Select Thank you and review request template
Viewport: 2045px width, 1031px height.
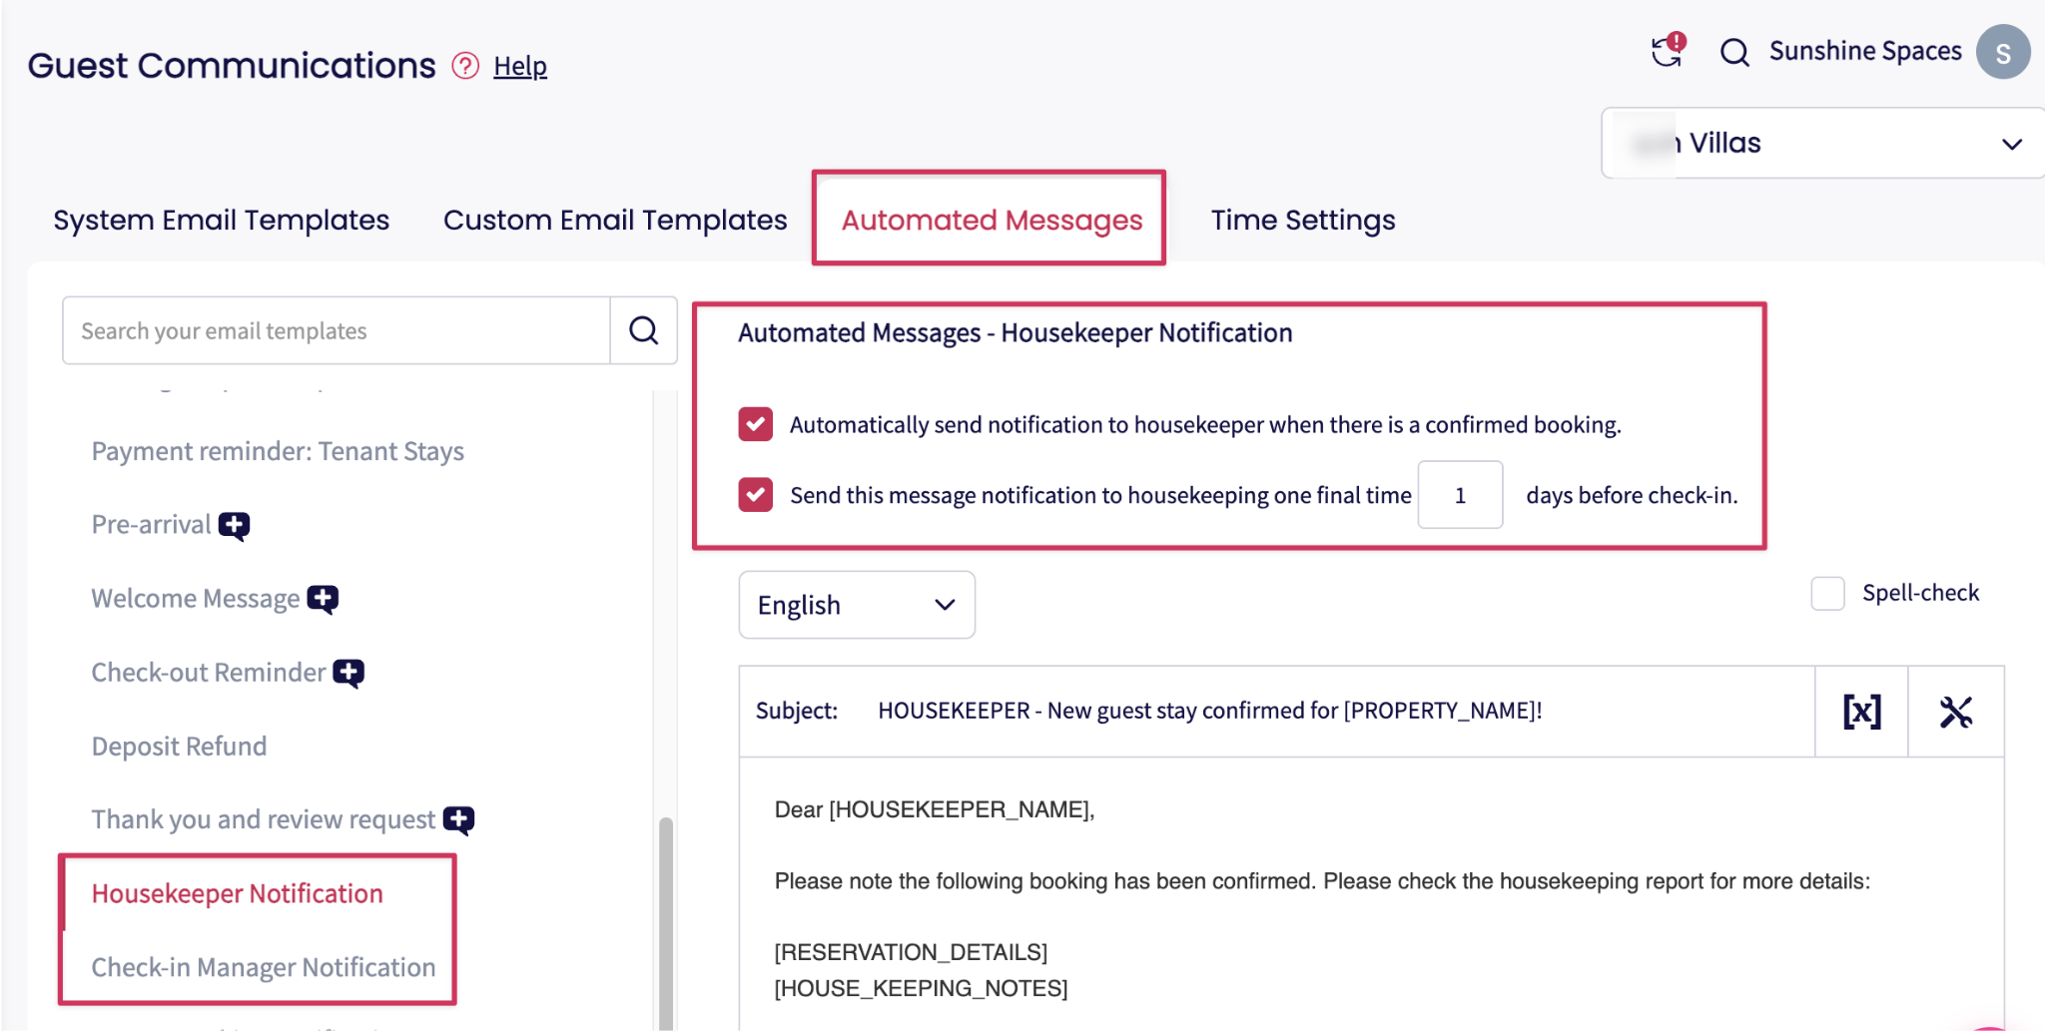click(x=264, y=820)
